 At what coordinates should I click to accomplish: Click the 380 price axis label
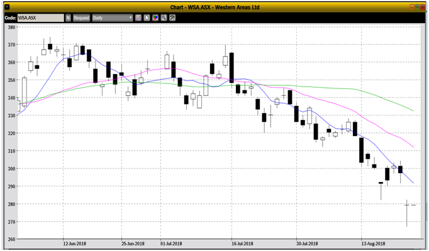tap(12, 27)
